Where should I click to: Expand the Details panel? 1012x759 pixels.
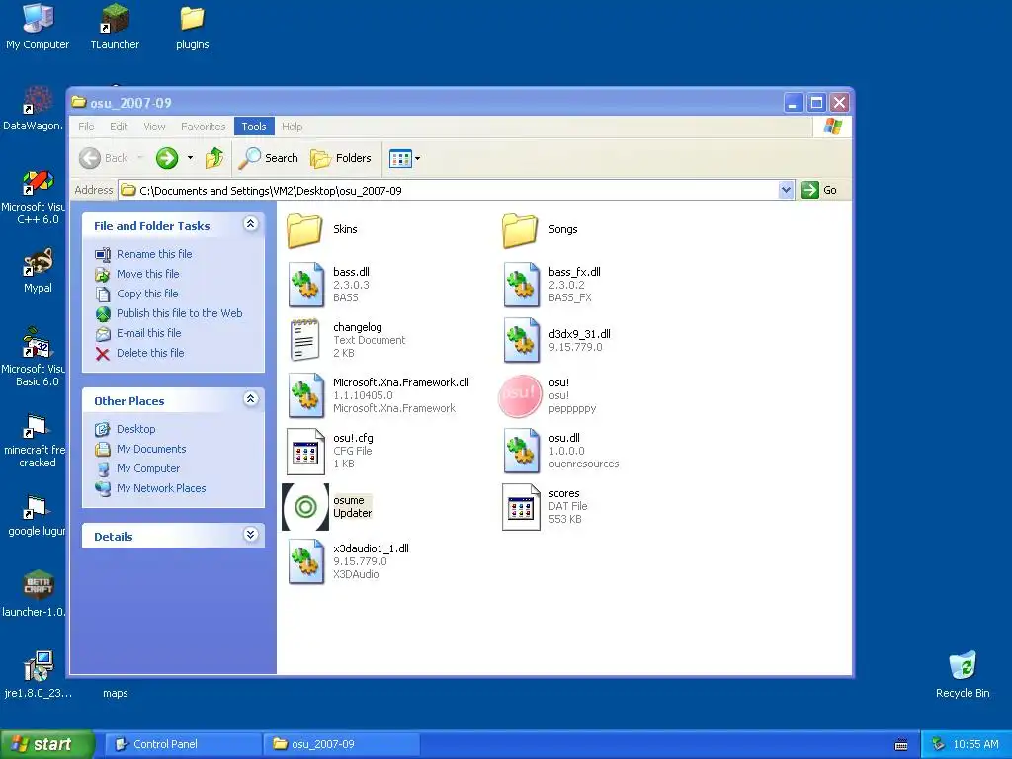pos(250,535)
